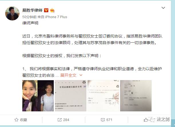Open the post options chevron menu
Screen dimensions: 175x127
(163, 8)
